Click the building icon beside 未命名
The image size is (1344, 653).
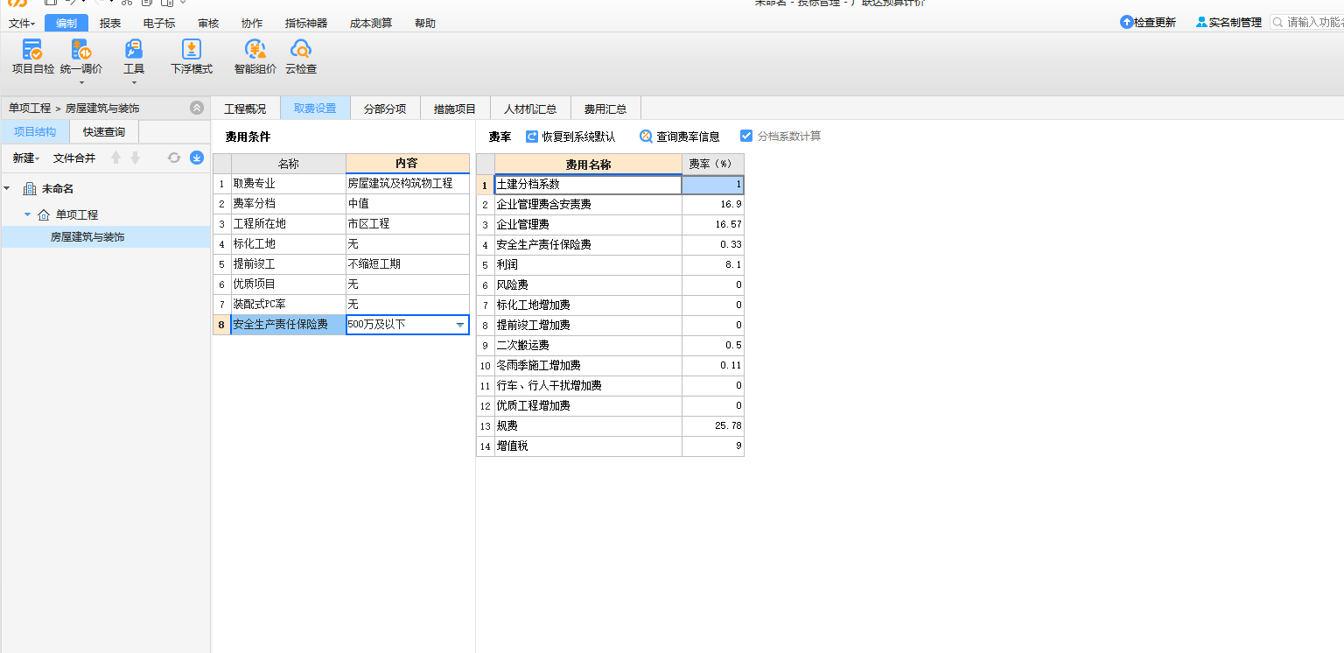[x=30, y=188]
